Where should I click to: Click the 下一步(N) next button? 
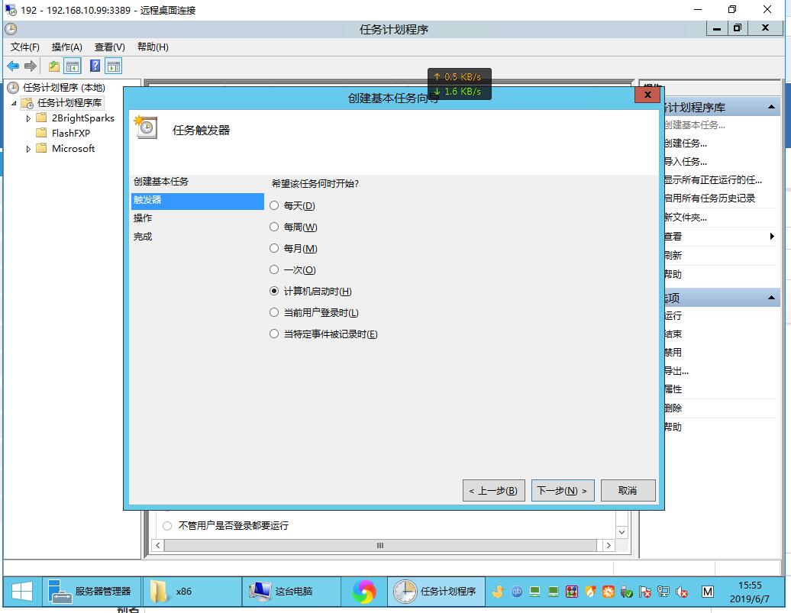pos(562,490)
